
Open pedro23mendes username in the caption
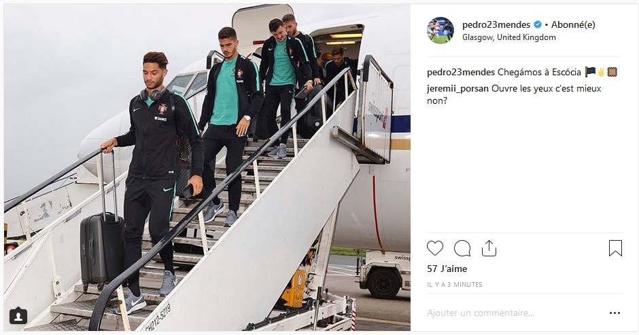[461, 73]
